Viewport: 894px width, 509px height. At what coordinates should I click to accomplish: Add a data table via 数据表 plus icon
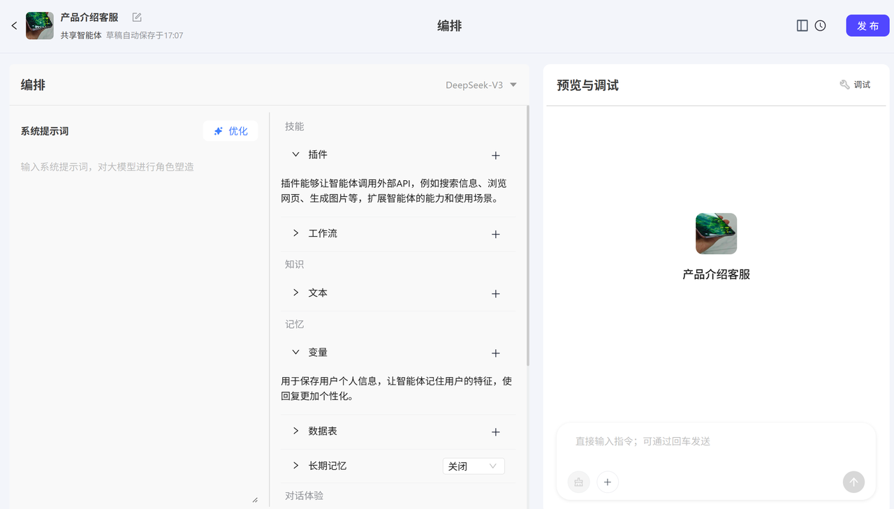pos(495,432)
